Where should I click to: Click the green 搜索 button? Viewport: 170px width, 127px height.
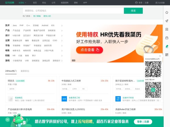coord(133,10)
